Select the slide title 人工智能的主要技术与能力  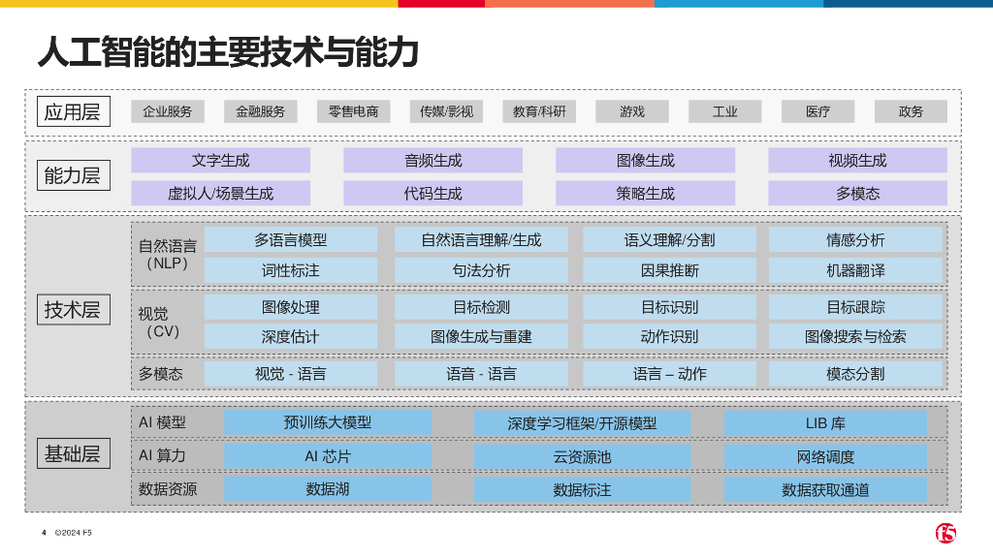pos(228,52)
